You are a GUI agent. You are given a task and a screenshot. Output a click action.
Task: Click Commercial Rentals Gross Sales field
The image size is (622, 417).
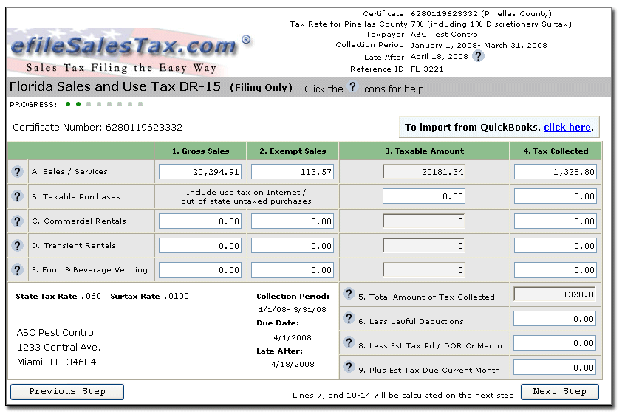[x=200, y=221]
